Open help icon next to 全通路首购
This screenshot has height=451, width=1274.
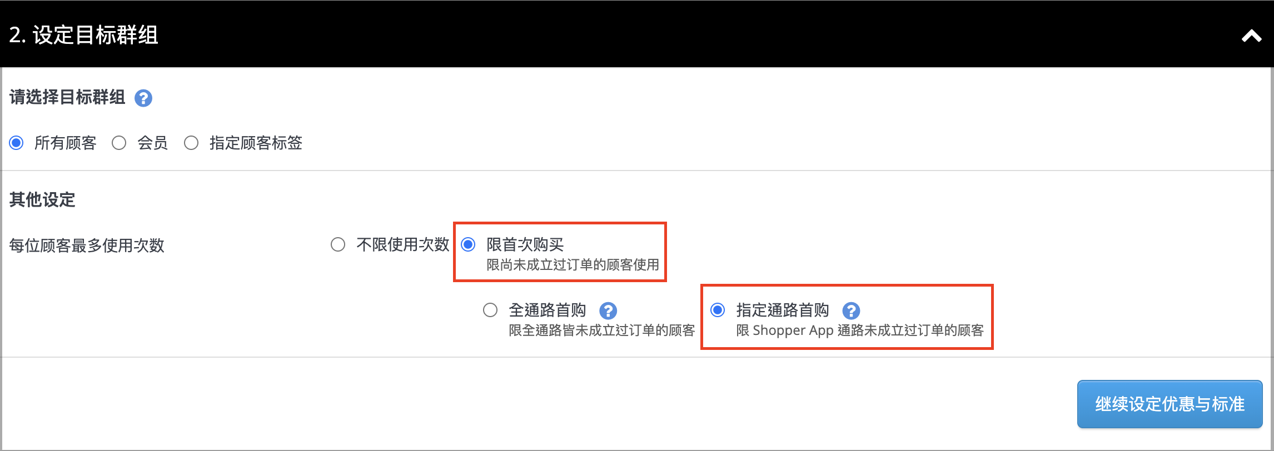(608, 310)
